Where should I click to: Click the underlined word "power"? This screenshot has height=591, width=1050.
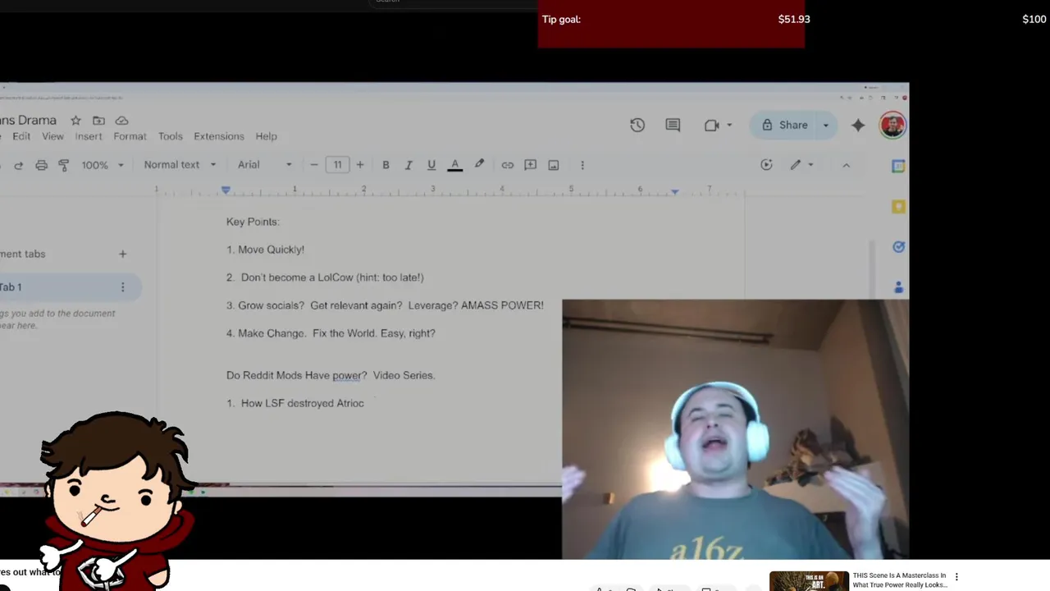coord(347,375)
